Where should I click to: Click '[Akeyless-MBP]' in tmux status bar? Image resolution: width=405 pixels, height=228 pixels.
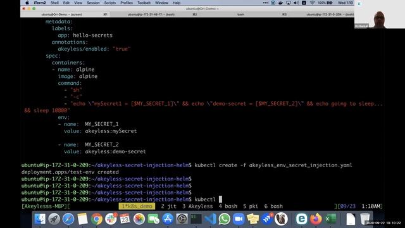tap(44, 206)
